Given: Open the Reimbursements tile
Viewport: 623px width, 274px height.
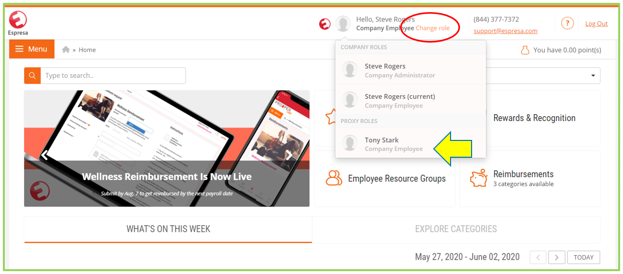Looking at the screenshot, I should (529, 179).
